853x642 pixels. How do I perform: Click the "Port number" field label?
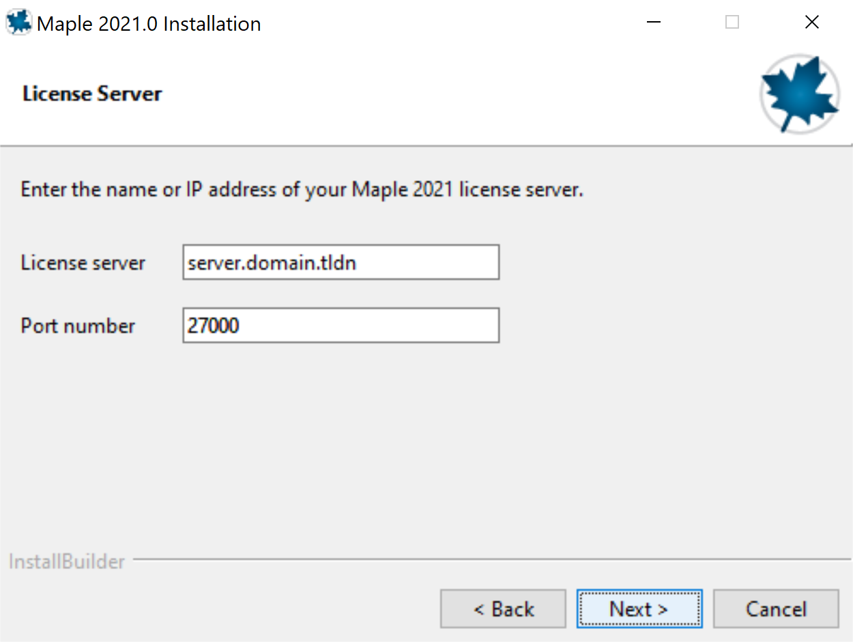pyautogui.click(x=78, y=326)
